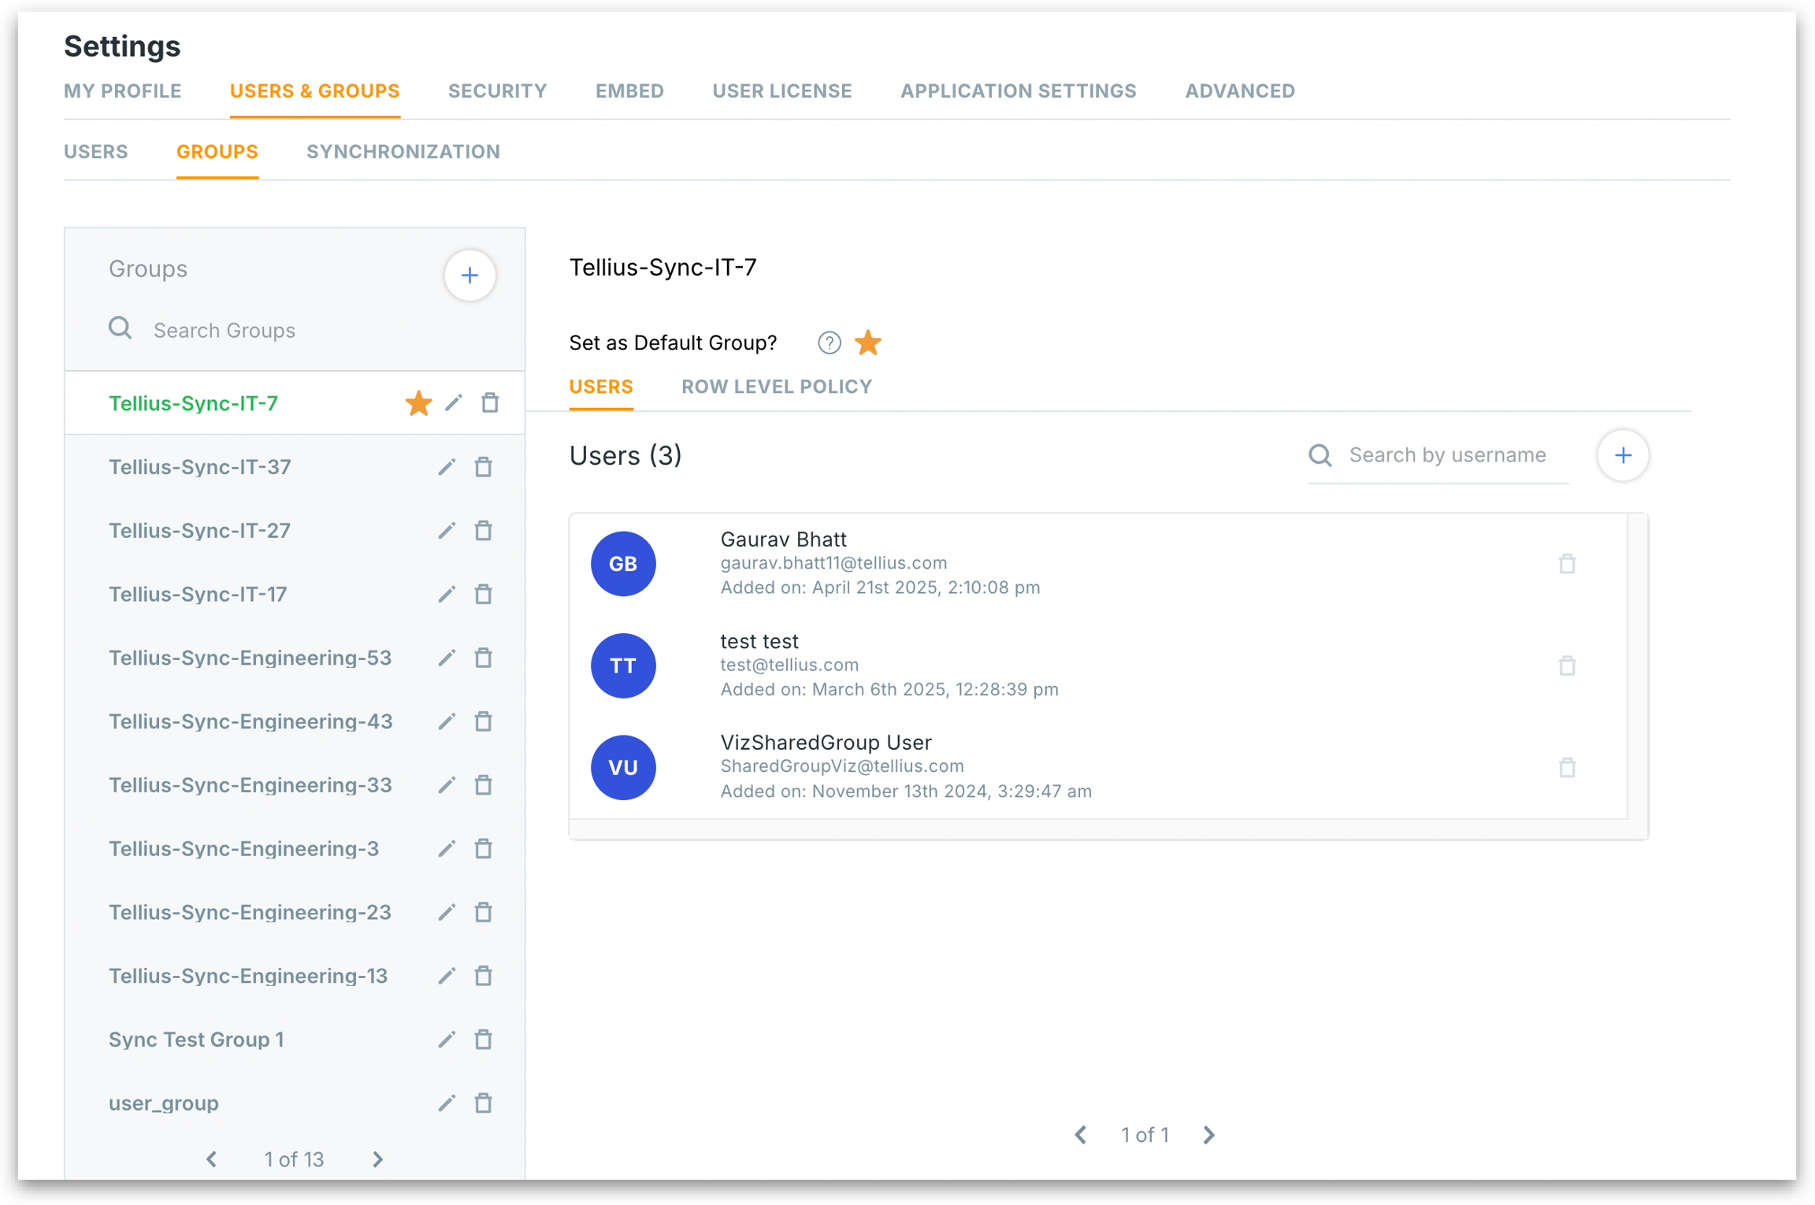Image resolution: width=1815 pixels, height=1205 pixels.
Task: Go to previous page of groups list
Action: pyautogui.click(x=211, y=1159)
